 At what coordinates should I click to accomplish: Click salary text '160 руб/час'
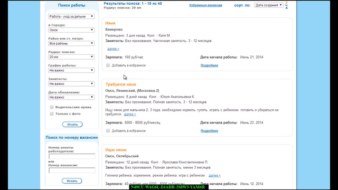click(x=134, y=57)
